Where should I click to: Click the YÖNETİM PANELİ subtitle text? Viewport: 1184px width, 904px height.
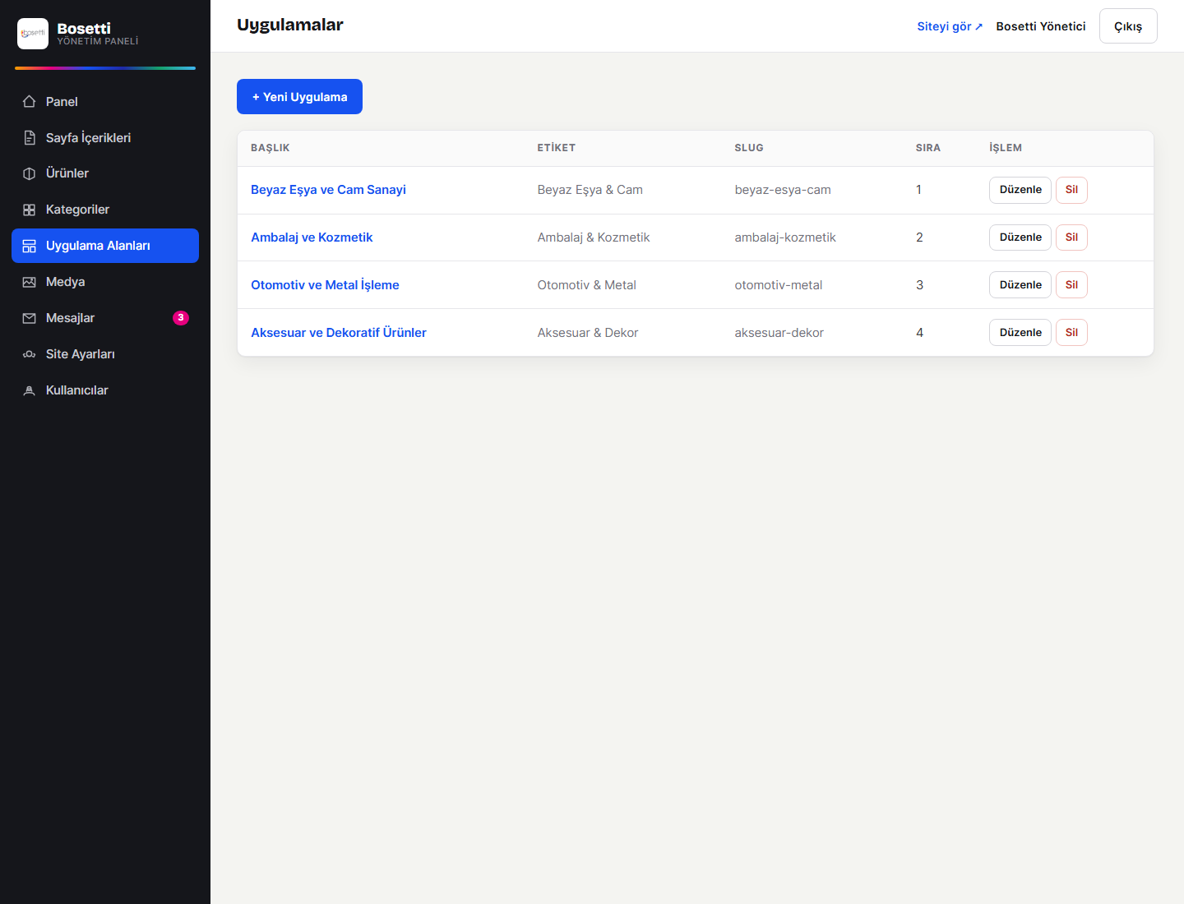click(98, 41)
